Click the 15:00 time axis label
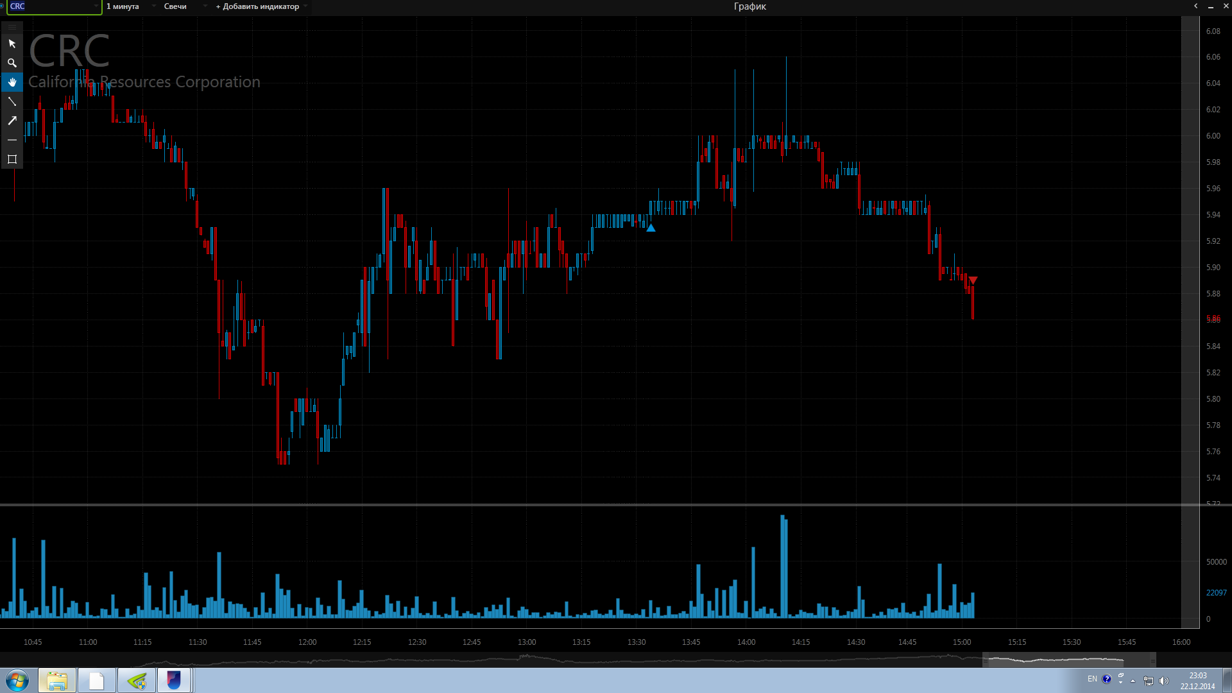The image size is (1232, 693). [x=962, y=642]
